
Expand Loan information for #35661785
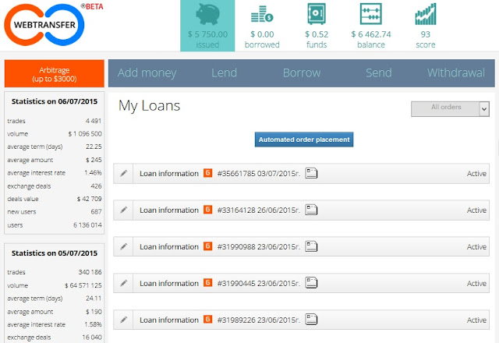pos(169,173)
